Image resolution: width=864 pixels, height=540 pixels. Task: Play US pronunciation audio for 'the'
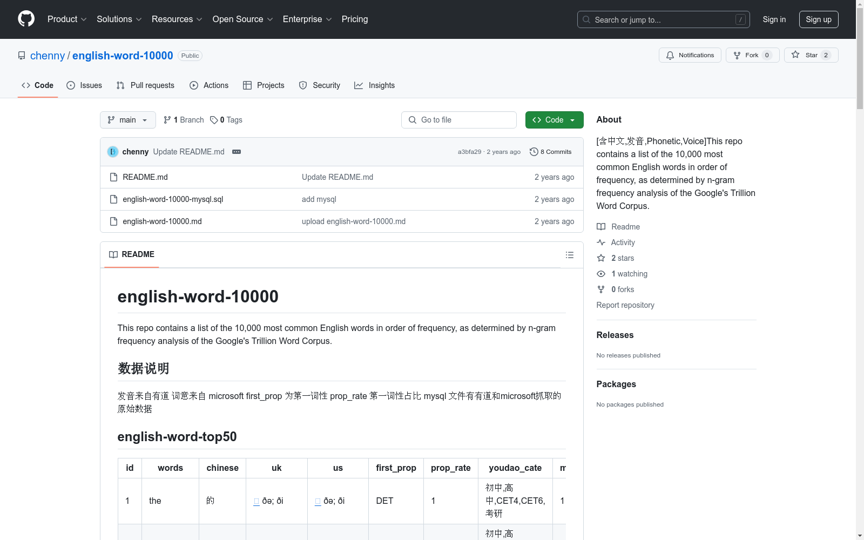point(318,501)
